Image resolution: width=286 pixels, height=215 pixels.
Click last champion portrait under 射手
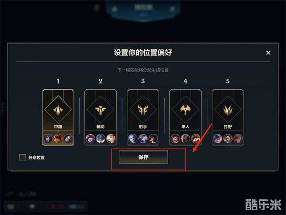tap(153, 139)
